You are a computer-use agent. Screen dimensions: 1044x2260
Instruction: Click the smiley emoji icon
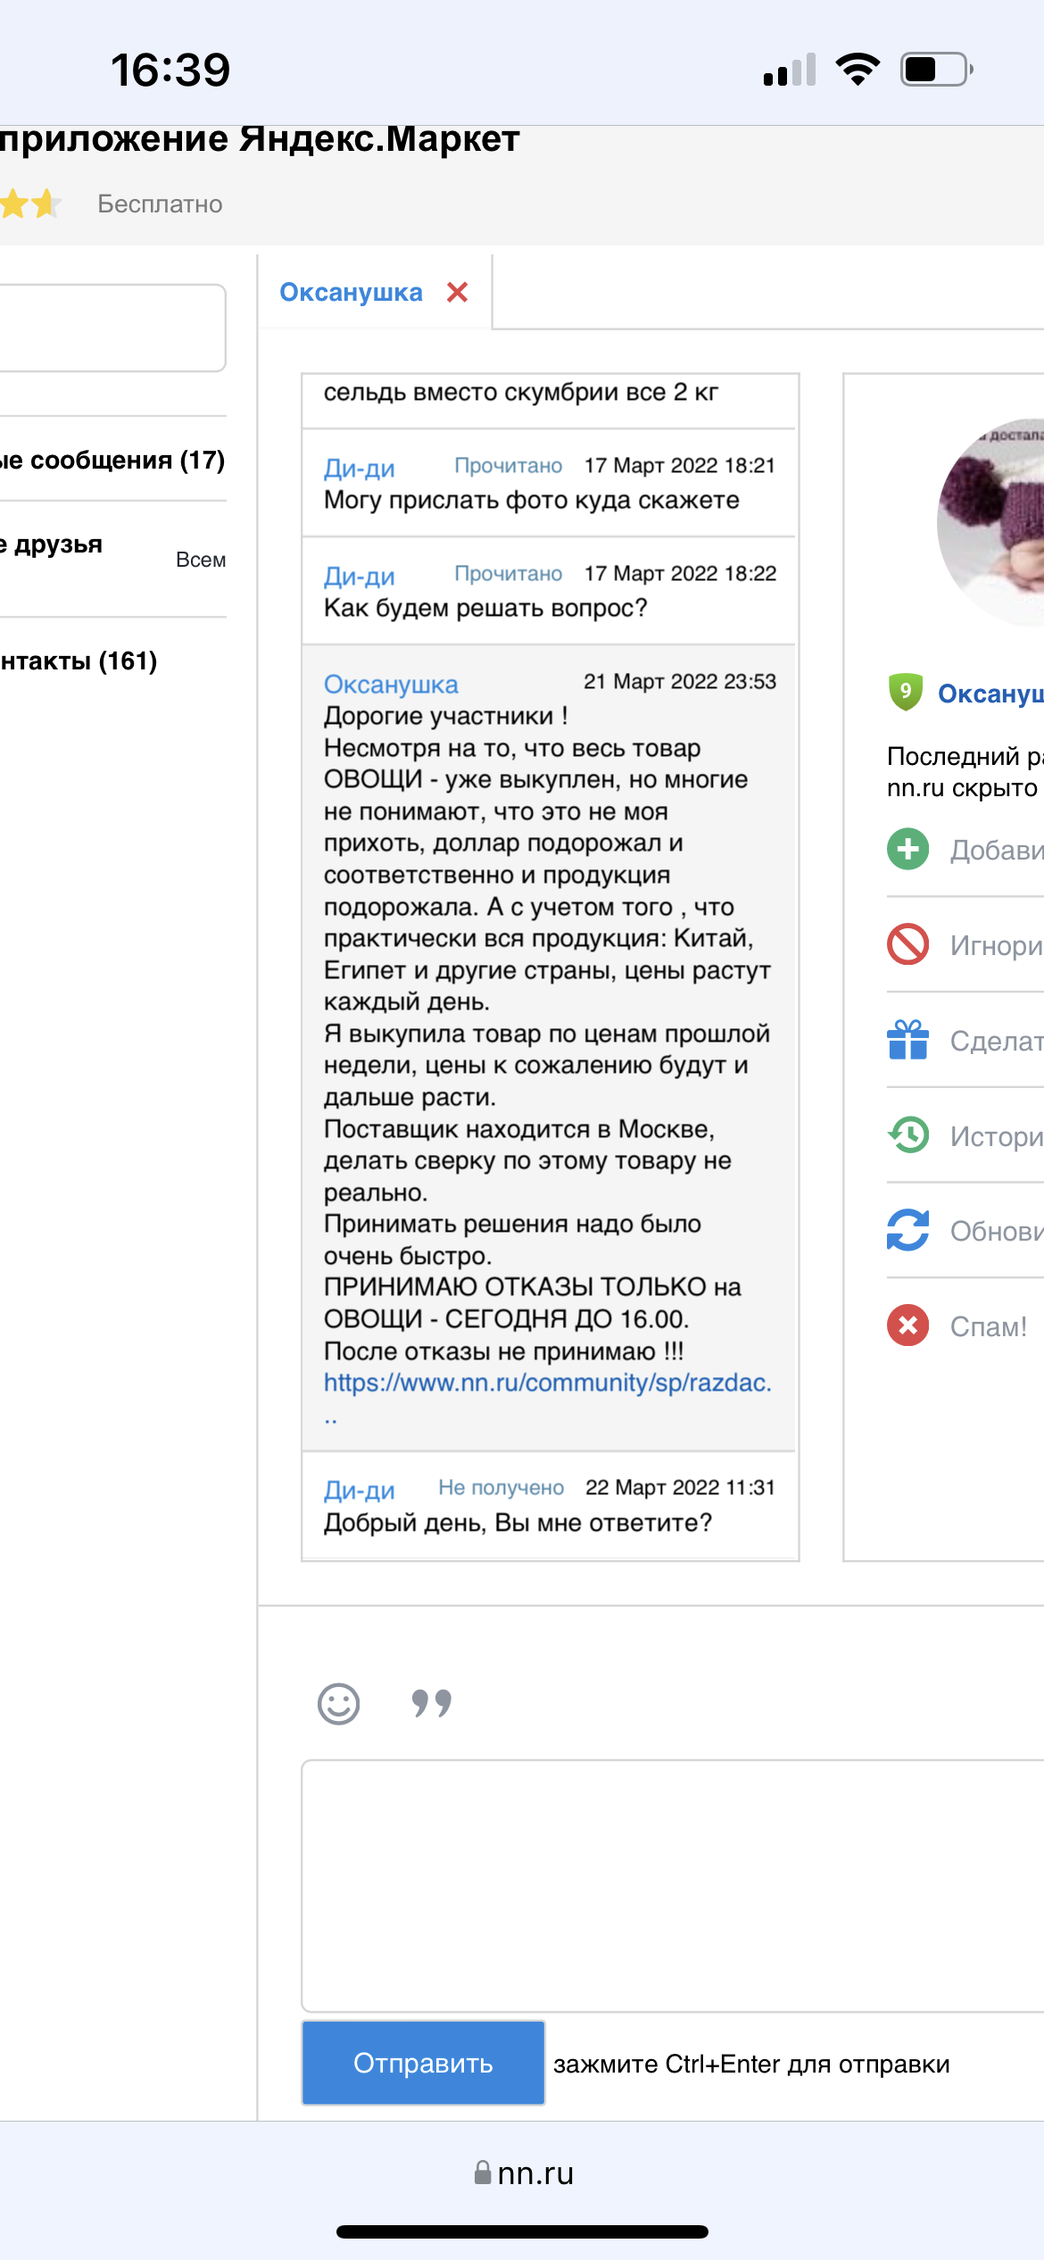point(339,1704)
